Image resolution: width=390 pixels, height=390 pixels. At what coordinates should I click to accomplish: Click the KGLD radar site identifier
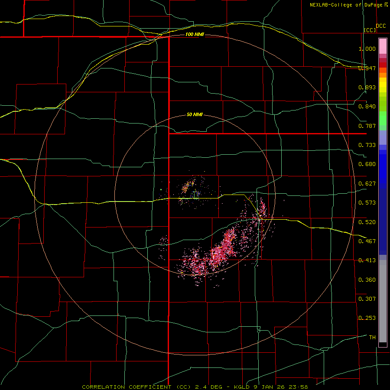[242, 387]
